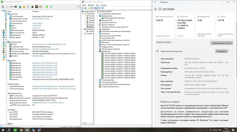Screen dimensions: 237x132
Task: Go to Settings home via house icon
Action: (x=156, y=9)
